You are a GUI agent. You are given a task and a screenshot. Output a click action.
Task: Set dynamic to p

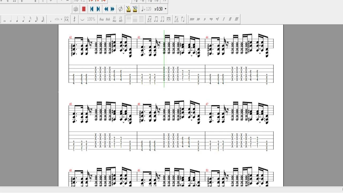[205, 19]
